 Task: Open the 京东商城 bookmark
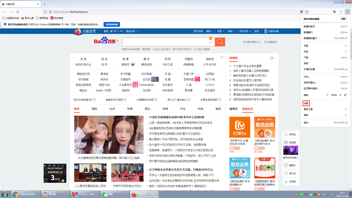pos(57,18)
